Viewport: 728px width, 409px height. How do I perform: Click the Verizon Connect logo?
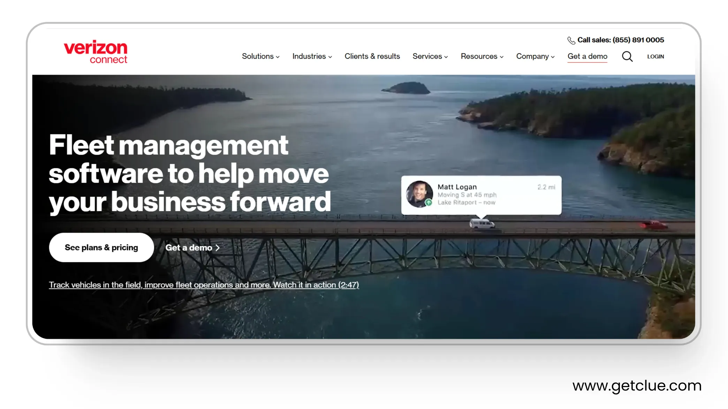click(96, 52)
